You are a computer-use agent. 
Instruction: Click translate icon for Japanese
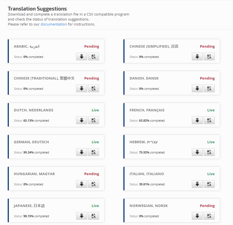pos(93,216)
